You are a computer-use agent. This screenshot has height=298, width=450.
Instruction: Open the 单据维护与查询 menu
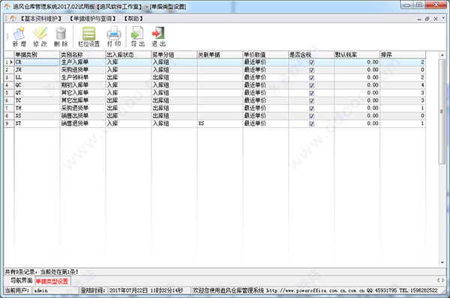coord(92,19)
